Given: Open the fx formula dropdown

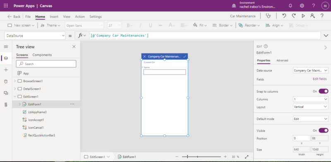Looking at the screenshot, I should [x=82, y=36].
